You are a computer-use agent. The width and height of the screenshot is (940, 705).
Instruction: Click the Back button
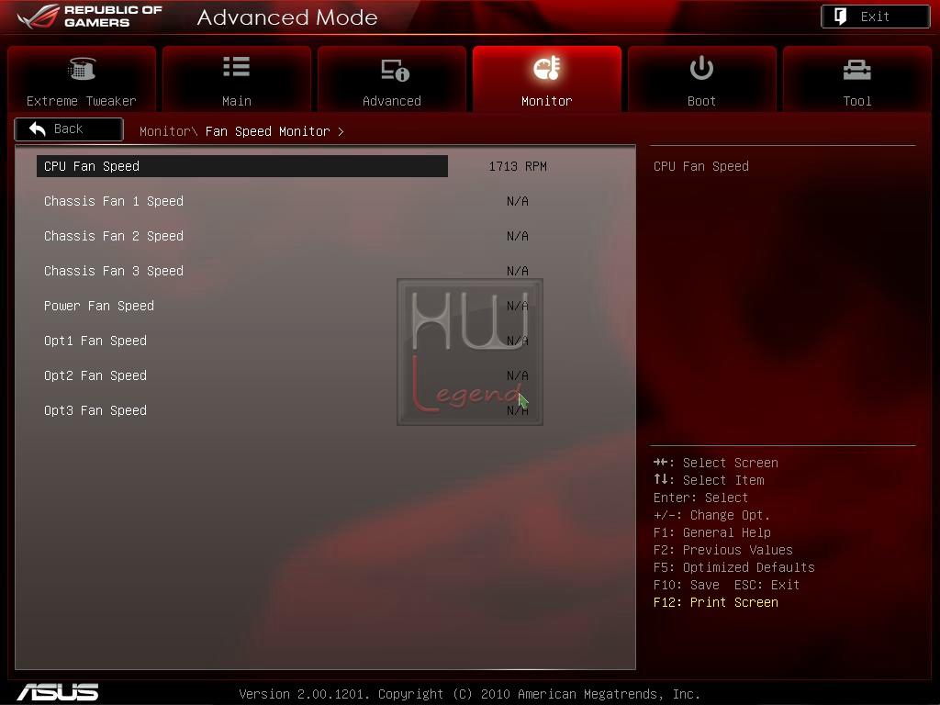69,129
